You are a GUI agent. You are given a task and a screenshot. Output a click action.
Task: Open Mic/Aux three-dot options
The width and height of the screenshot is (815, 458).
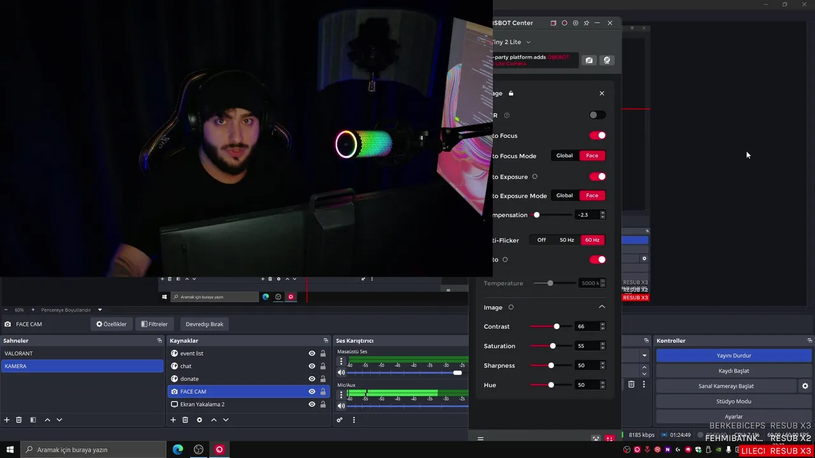pyautogui.click(x=341, y=394)
